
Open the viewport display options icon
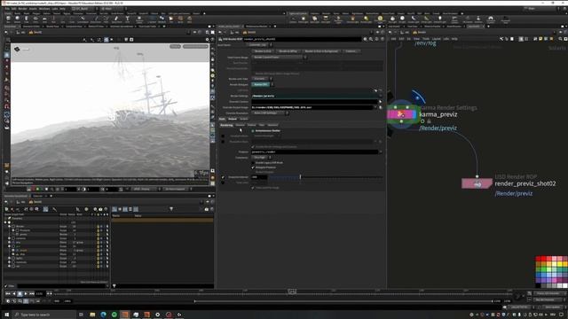pos(208,39)
